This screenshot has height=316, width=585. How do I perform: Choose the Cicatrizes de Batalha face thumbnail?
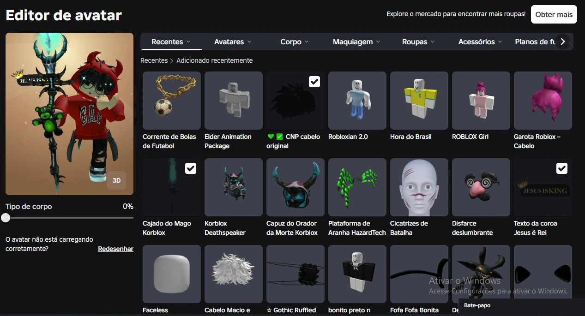point(419,187)
